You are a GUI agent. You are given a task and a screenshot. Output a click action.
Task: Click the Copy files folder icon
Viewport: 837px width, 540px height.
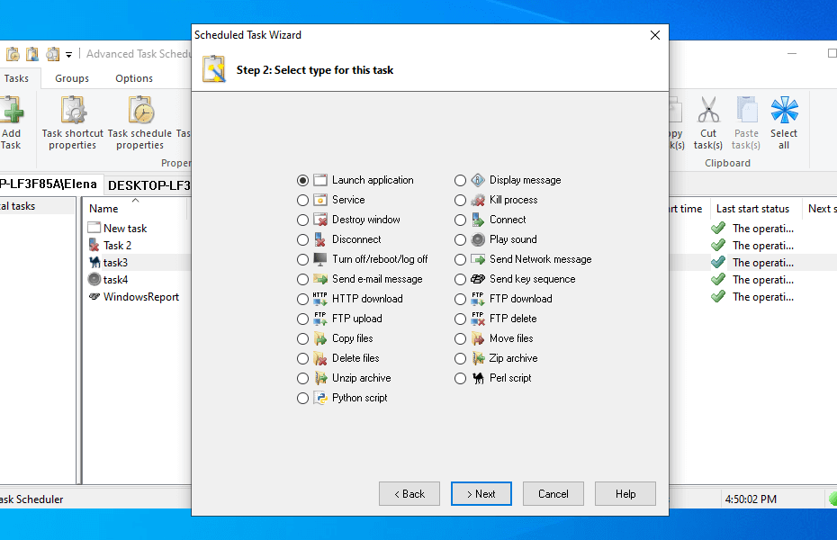click(x=320, y=338)
